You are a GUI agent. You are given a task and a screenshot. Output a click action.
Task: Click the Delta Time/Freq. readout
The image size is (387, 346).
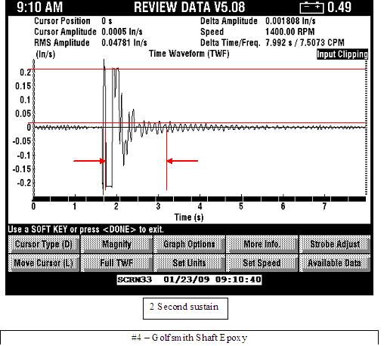point(272,42)
